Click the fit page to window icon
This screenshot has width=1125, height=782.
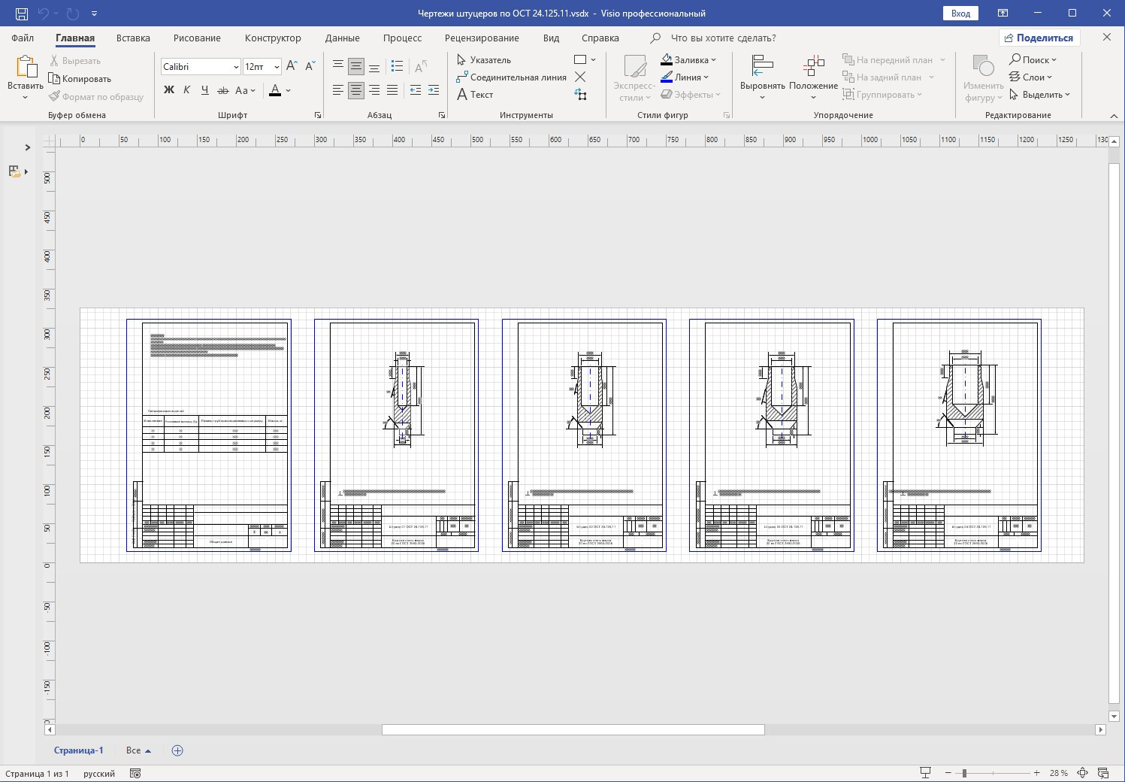tap(1082, 773)
